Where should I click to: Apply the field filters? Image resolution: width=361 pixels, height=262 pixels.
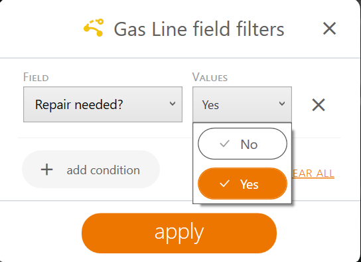pos(179,233)
